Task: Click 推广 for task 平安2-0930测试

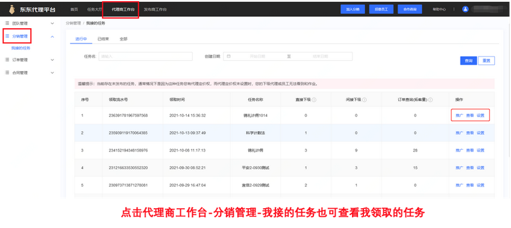Action: (459, 168)
